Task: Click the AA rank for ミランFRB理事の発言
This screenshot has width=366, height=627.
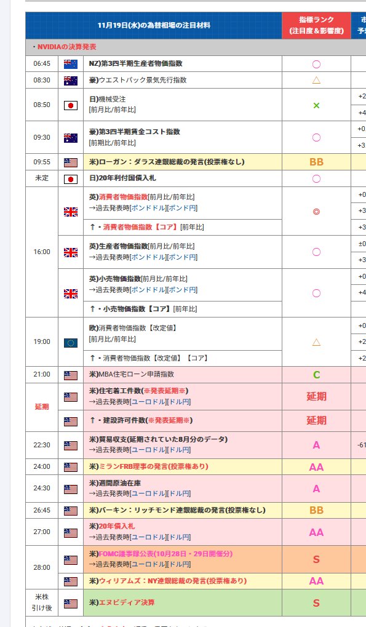Action: (x=316, y=466)
